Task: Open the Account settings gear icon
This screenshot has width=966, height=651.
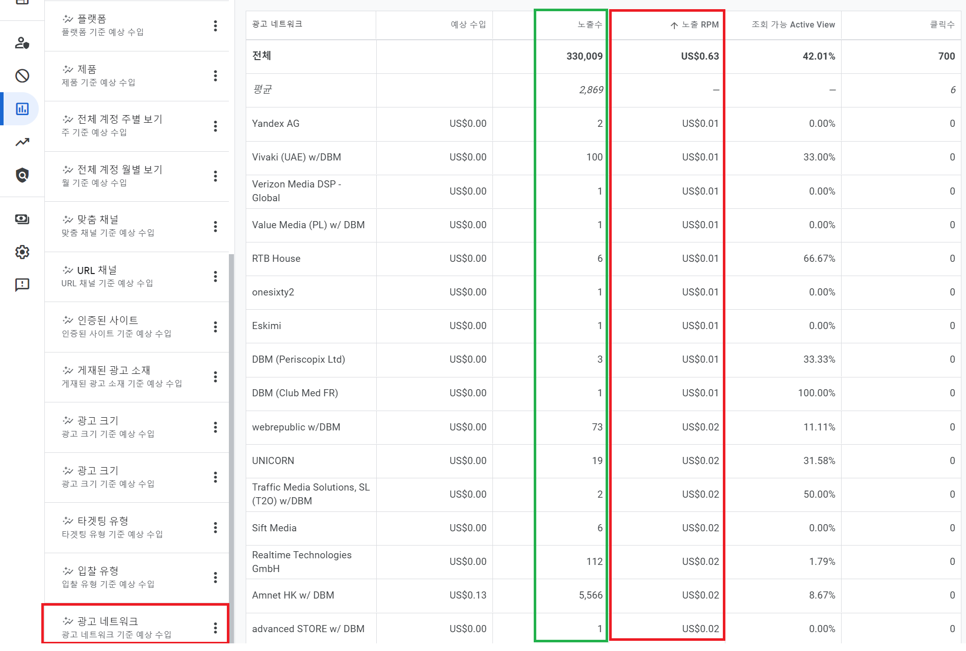Action: coord(22,252)
